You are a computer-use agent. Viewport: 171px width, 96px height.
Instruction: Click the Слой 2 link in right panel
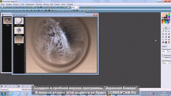(164, 46)
